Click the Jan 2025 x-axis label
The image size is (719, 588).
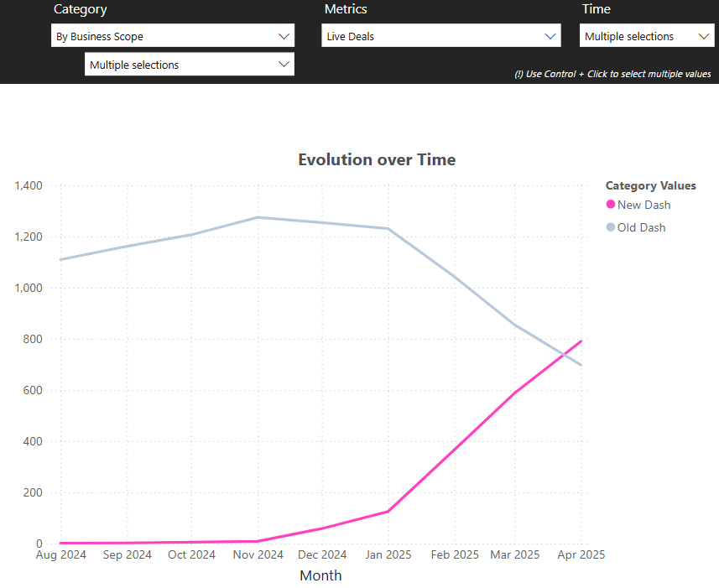(x=387, y=554)
